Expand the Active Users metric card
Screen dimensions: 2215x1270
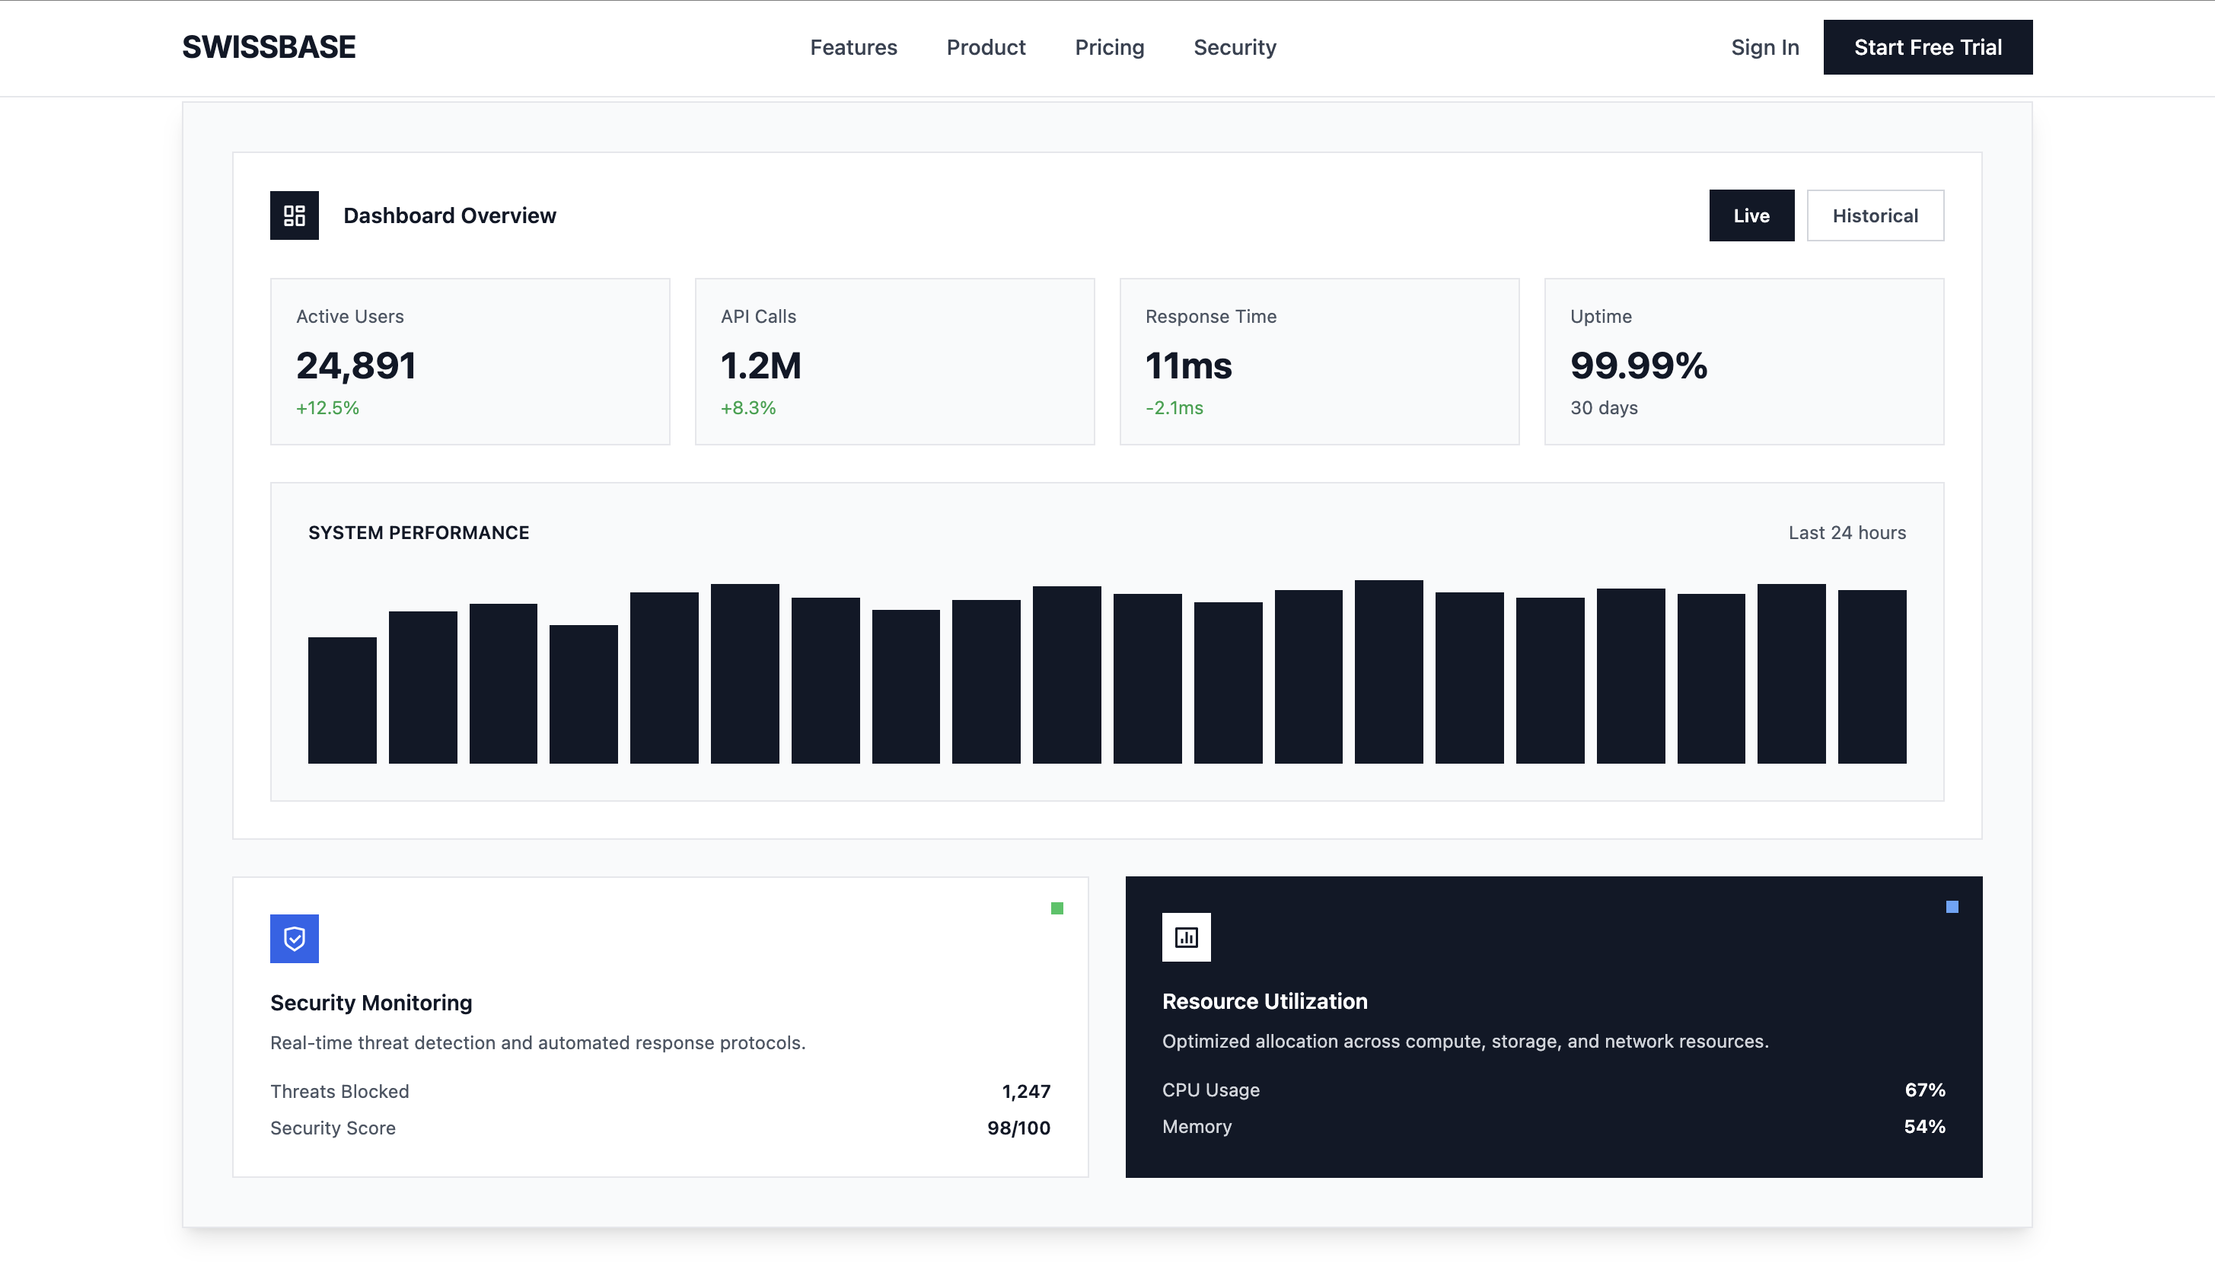[x=469, y=361]
